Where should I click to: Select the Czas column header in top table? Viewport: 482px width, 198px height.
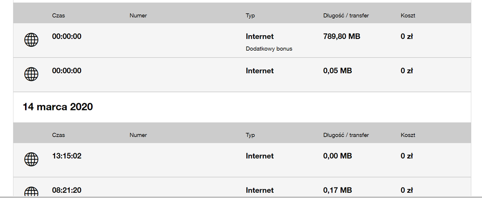pos(58,15)
